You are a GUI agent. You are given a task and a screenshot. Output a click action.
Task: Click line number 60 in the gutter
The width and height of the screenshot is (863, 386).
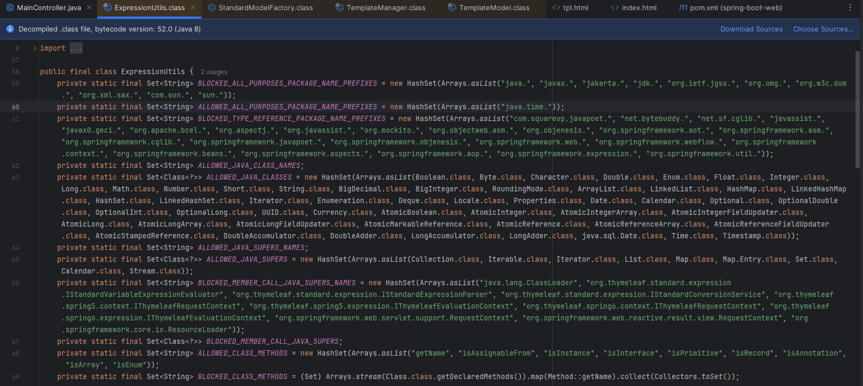pyautogui.click(x=15, y=107)
